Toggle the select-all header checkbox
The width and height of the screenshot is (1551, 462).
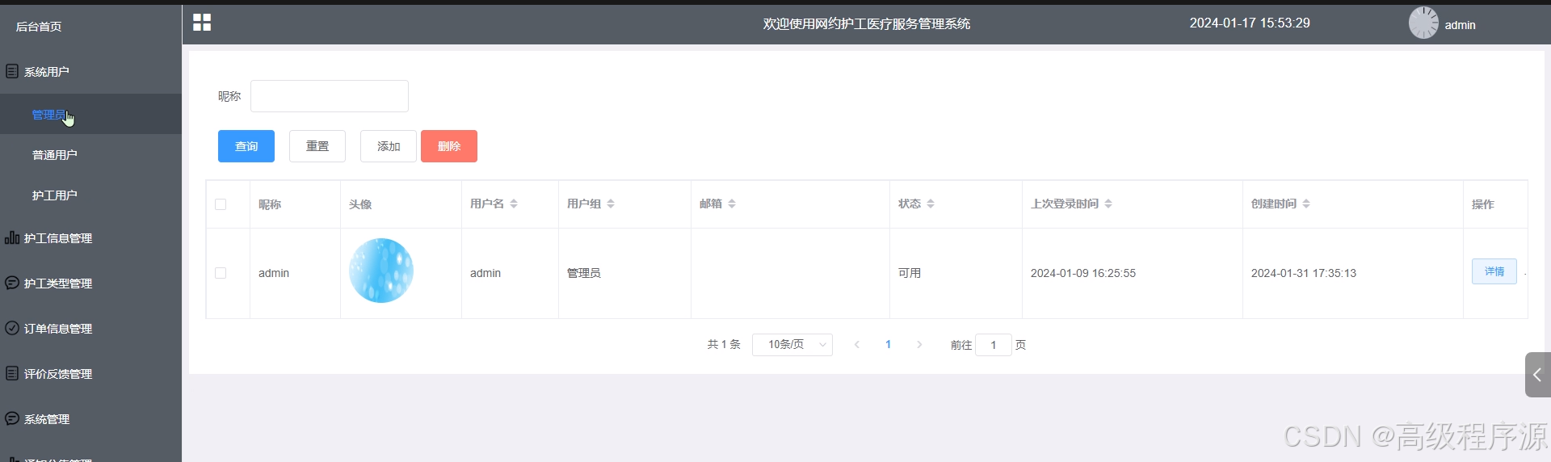221,204
